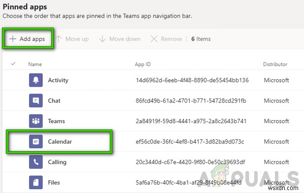Click the Calling phone icon

pyautogui.click(x=36, y=162)
